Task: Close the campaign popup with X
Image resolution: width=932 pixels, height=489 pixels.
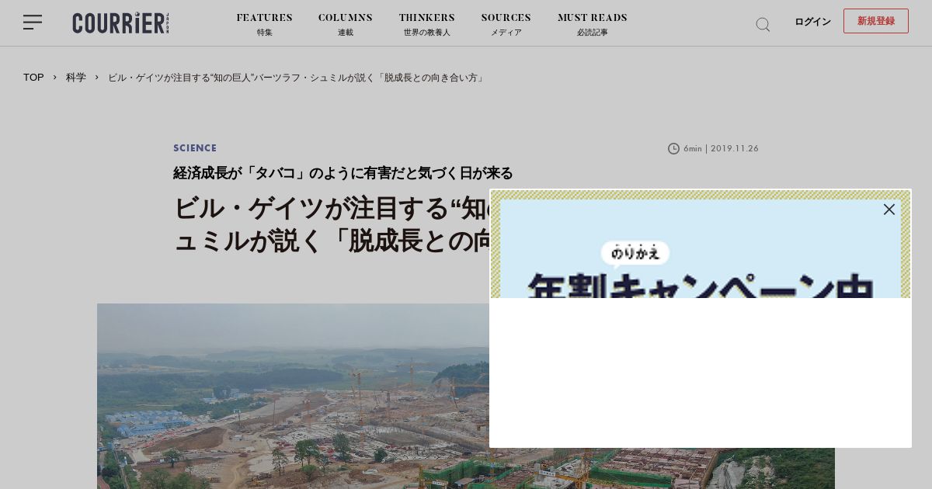Action: (889, 210)
